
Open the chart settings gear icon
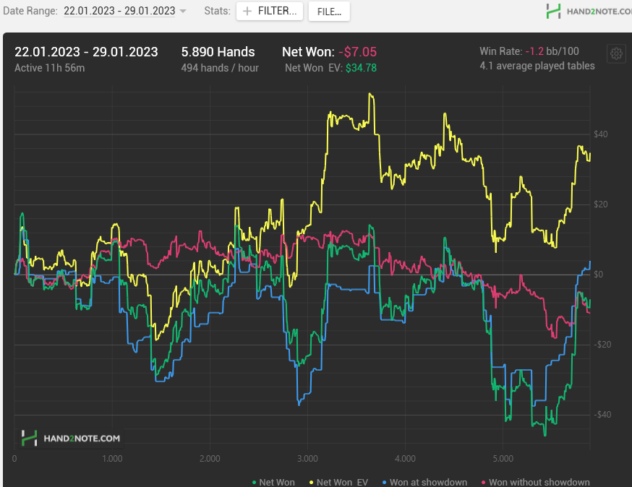[x=616, y=53]
